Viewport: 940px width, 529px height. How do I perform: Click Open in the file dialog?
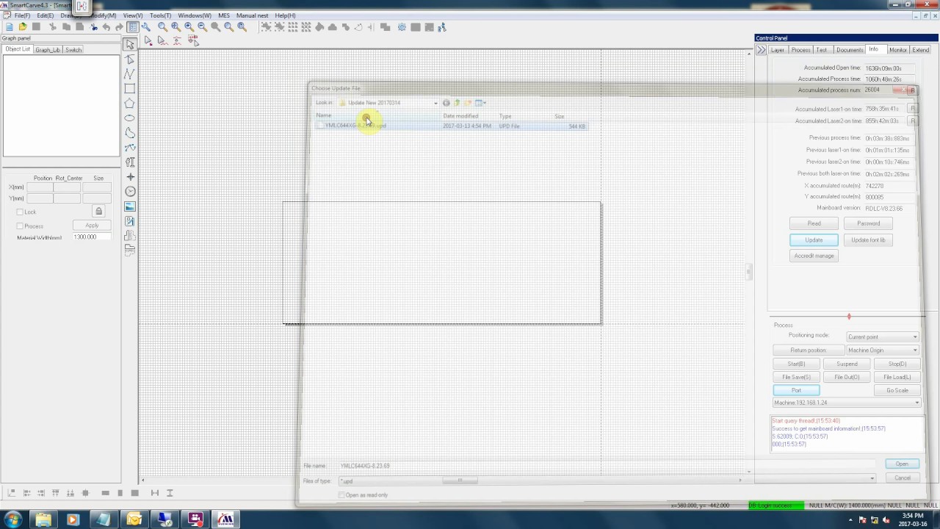(x=902, y=464)
